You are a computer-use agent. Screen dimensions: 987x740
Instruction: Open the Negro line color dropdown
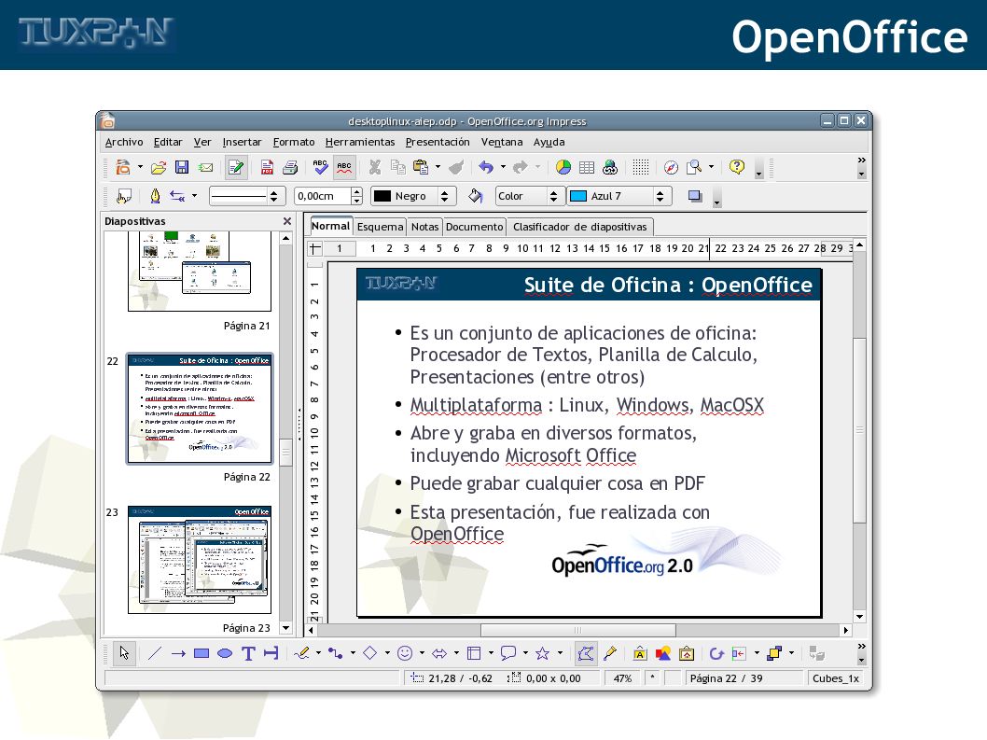[x=413, y=197]
